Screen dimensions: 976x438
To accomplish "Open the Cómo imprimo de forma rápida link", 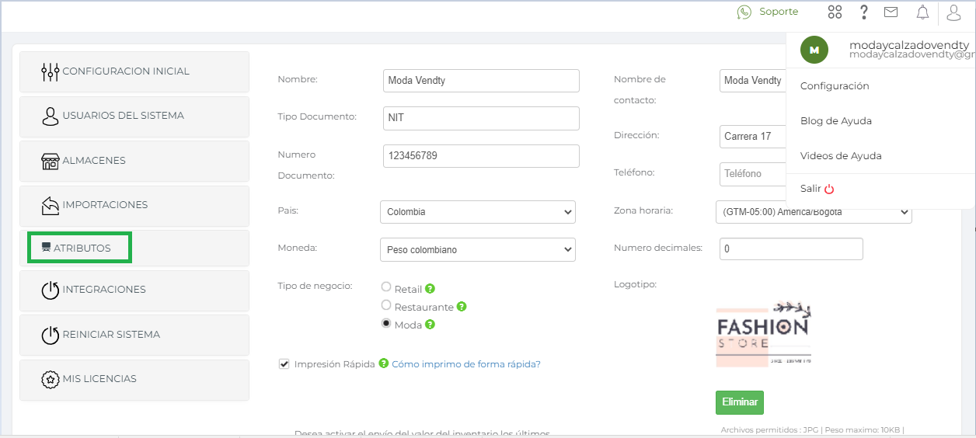I will [465, 364].
